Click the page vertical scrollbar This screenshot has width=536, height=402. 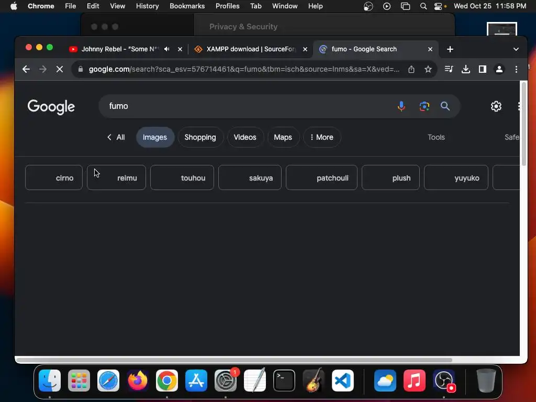[x=523, y=124]
